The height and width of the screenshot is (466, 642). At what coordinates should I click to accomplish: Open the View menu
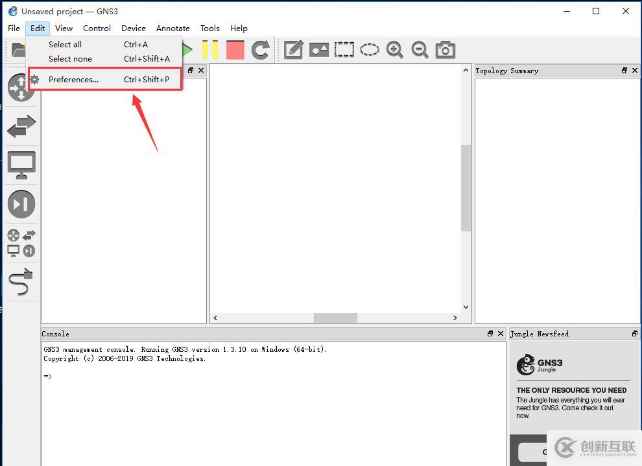(x=64, y=29)
